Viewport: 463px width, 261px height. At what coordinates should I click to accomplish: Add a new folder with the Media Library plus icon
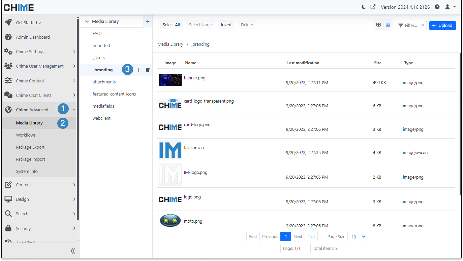[x=148, y=21]
